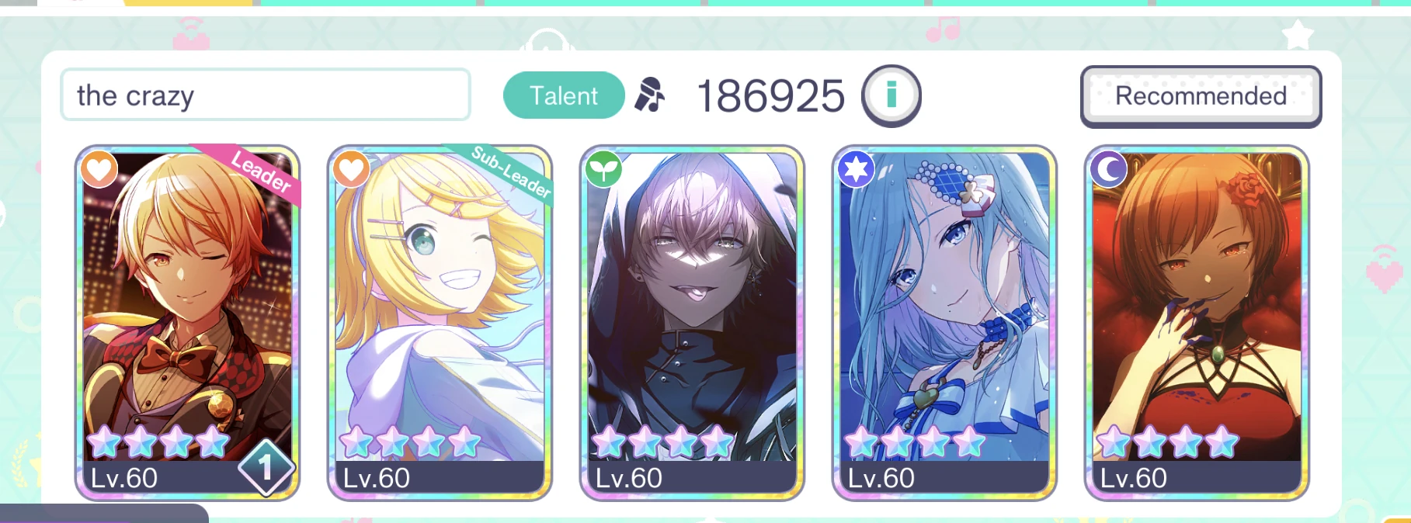The width and height of the screenshot is (1411, 523).
Task: Click the Talent label button
Action: coord(564,95)
